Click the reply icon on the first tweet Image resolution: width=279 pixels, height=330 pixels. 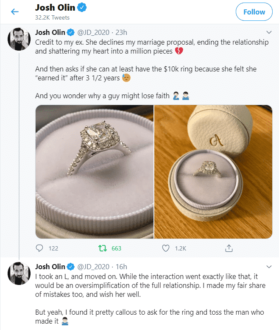tap(40, 248)
